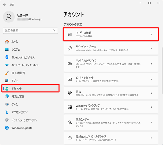Click the Windows Hello description text
Screen dimensions: 163x145
click(102, 50)
